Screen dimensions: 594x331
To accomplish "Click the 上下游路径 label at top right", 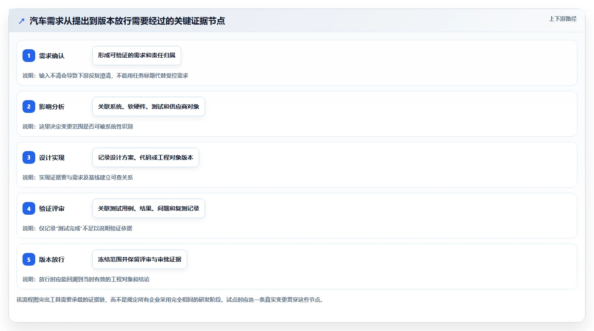I will click(563, 19).
